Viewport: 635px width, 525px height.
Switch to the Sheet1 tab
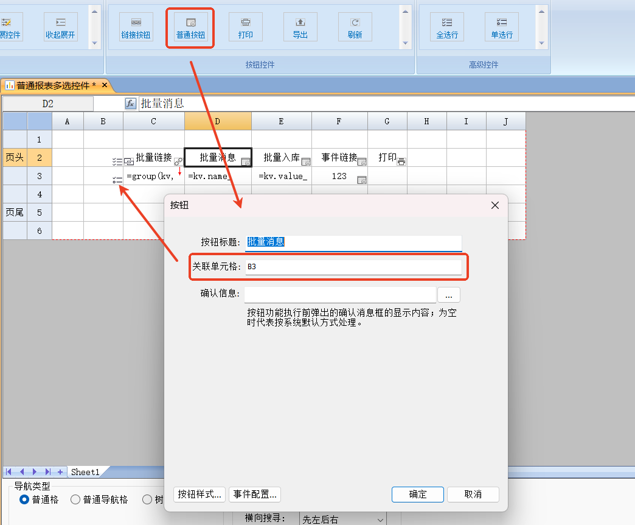[x=85, y=472]
